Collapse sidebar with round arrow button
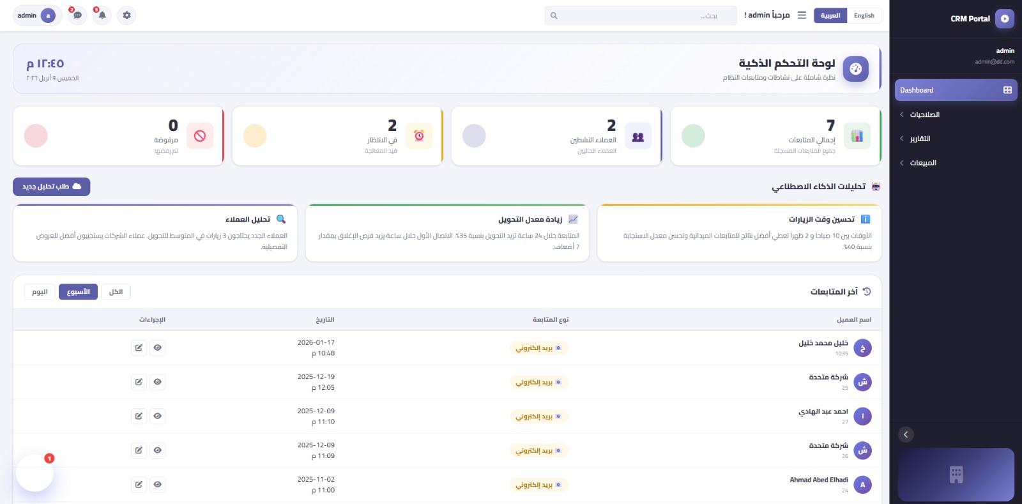Image resolution: width=1022 pixels, height=504 pixels. 906,434
